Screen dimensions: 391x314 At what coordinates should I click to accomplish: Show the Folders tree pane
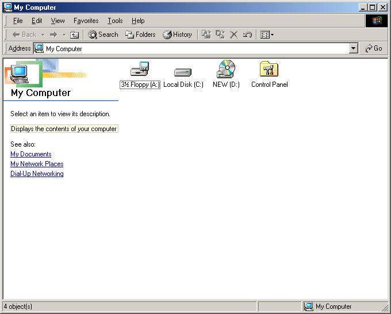[x=140, y=35]
